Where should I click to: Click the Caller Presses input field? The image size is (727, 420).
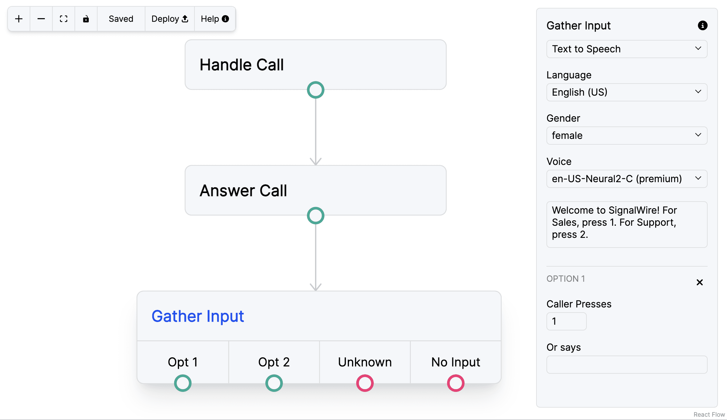pyautogui.click(x=566, y=321)
